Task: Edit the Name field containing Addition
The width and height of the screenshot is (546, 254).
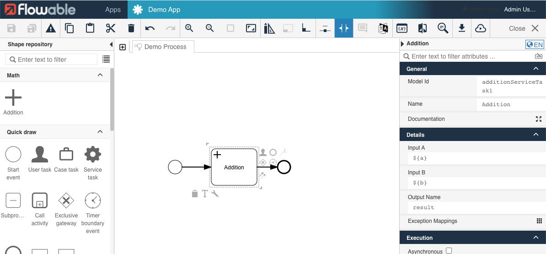Action: tap(512, 104)
